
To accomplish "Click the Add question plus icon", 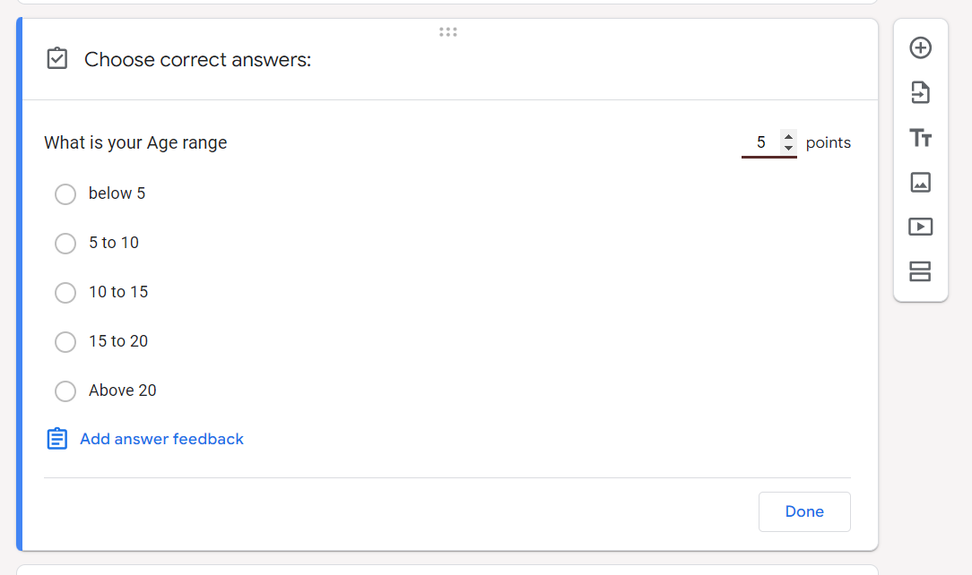I will pos(921,48).
